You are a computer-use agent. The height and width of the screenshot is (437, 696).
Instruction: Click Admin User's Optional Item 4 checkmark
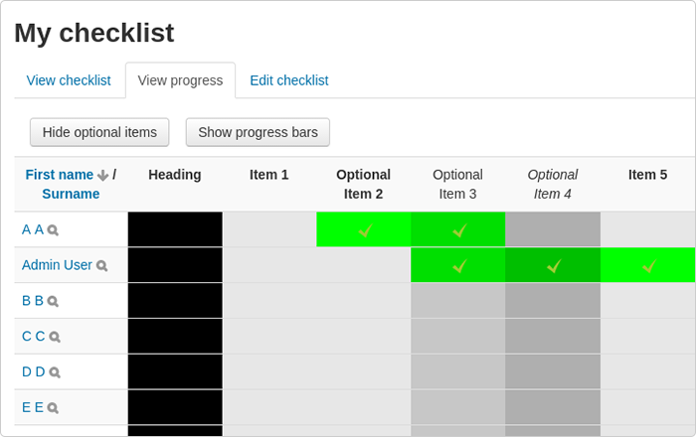(x=554, y=266)
